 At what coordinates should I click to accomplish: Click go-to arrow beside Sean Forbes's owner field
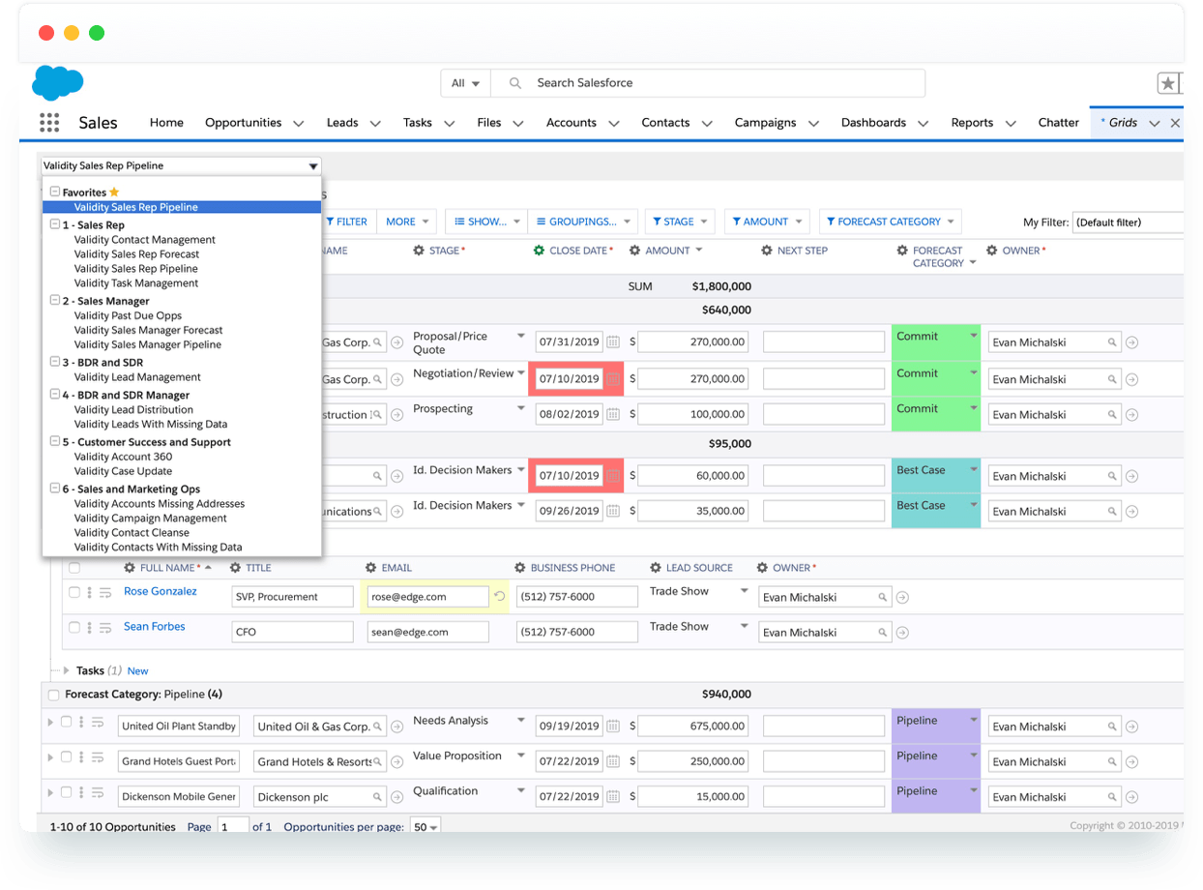click(x=902, y=633)
